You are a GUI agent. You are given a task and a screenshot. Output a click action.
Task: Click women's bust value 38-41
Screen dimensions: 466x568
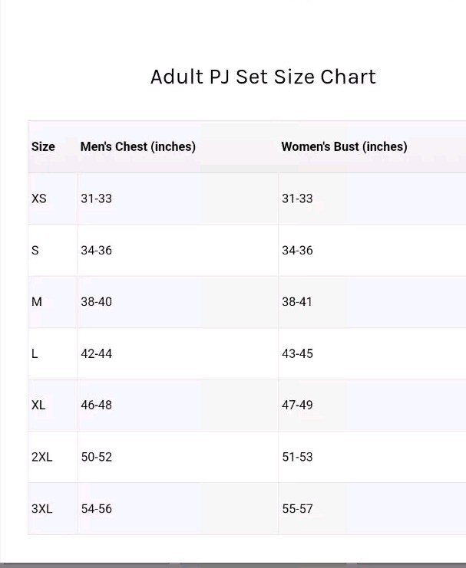point(297,302)
